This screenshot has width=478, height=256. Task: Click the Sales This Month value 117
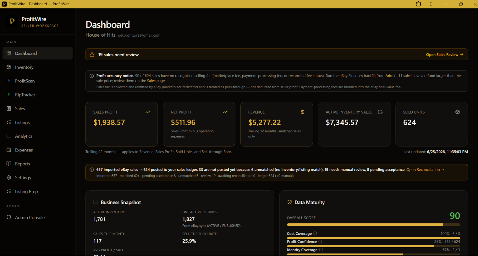coord(97,241)
